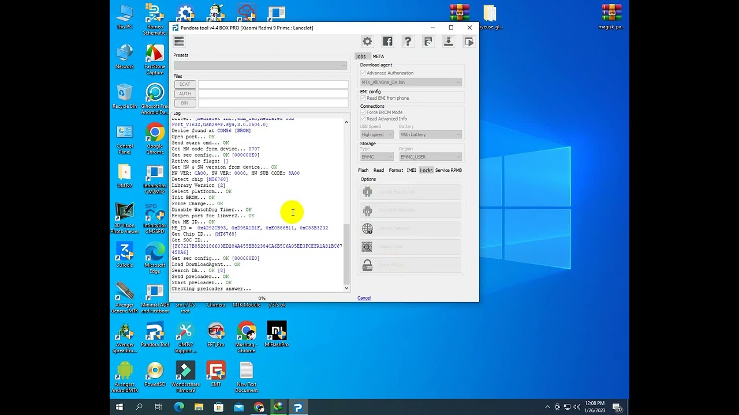Select the Flash tab

(363, 171)
